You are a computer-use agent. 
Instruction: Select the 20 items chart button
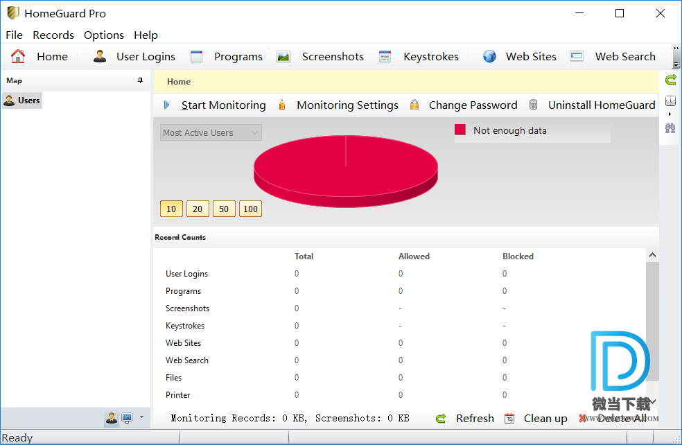(x=198, y=209)
